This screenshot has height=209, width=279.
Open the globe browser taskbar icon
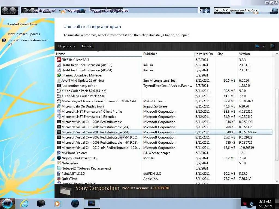click(75, 204)
